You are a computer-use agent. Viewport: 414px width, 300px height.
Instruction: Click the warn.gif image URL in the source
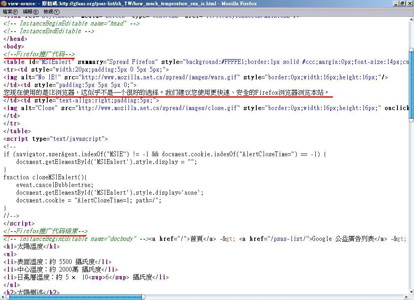click(x=158, y=77)
